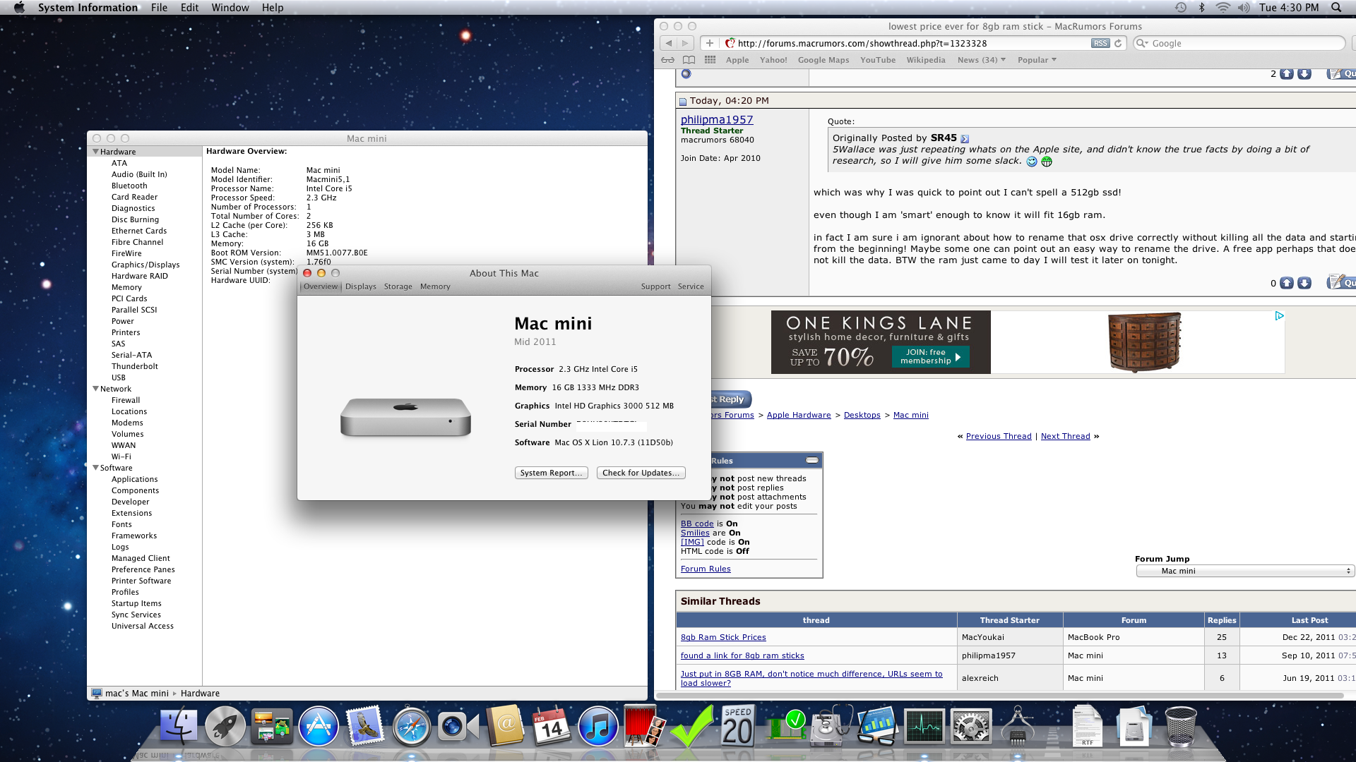The height and width of the screenshot is (762, 1356).
Task: Click the Wi-Fi status menu icon
Action: click(x=1223, y=8)
